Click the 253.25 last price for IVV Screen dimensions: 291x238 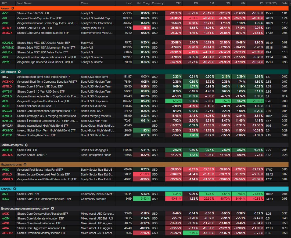(x=127, y=13)
